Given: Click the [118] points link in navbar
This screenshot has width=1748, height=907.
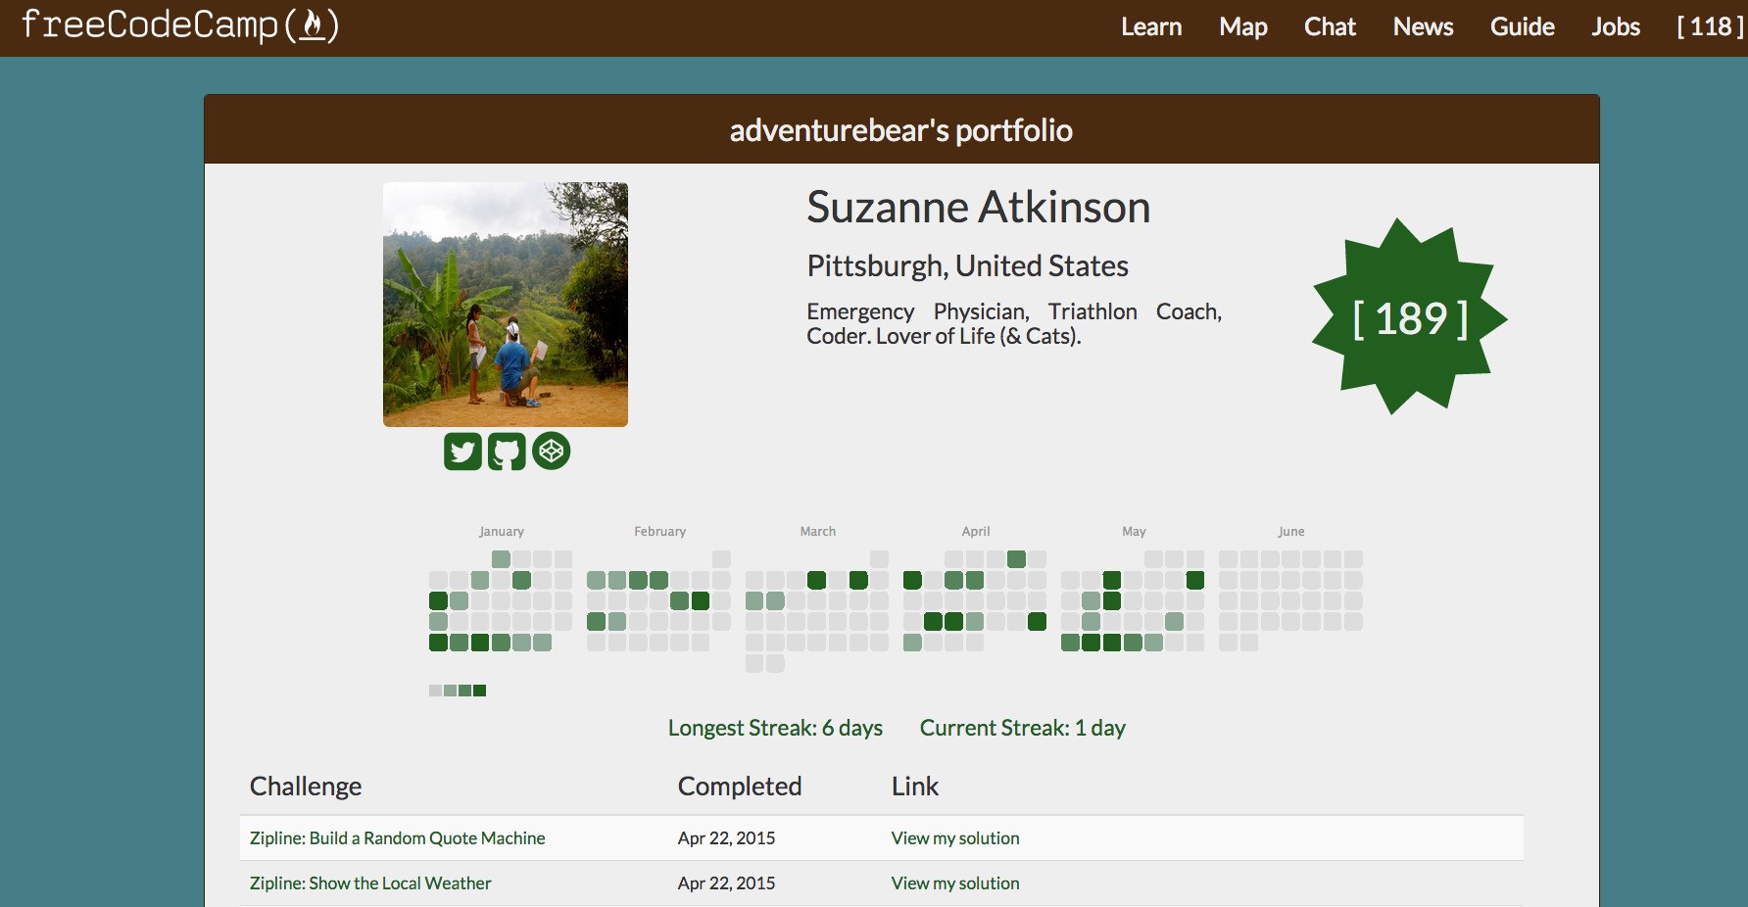Looking at the screenshot, I should point(1710,27).
